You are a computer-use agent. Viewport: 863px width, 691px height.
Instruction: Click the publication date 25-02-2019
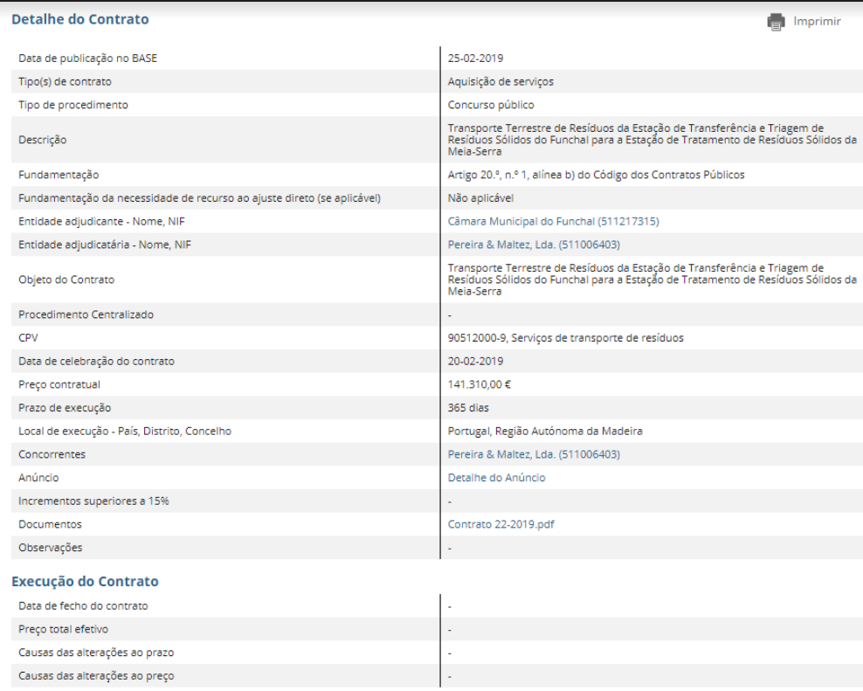475,59
